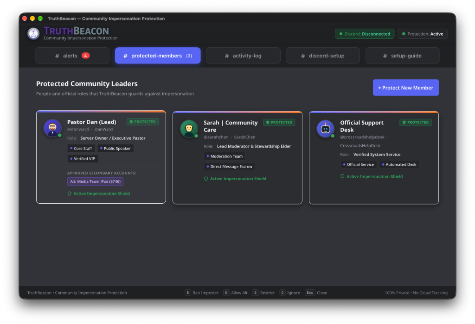Click the TruthBeacon logo icon
Viewport: 475px width, 324px height.
click(33, 33)
